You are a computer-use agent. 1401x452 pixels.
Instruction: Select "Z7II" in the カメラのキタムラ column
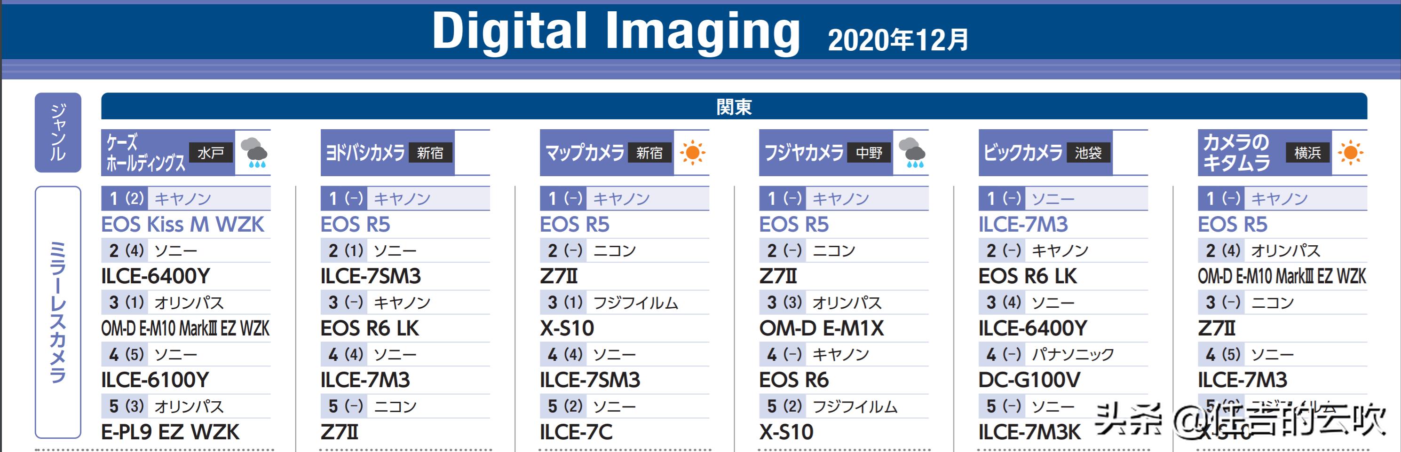point(1217,328)
